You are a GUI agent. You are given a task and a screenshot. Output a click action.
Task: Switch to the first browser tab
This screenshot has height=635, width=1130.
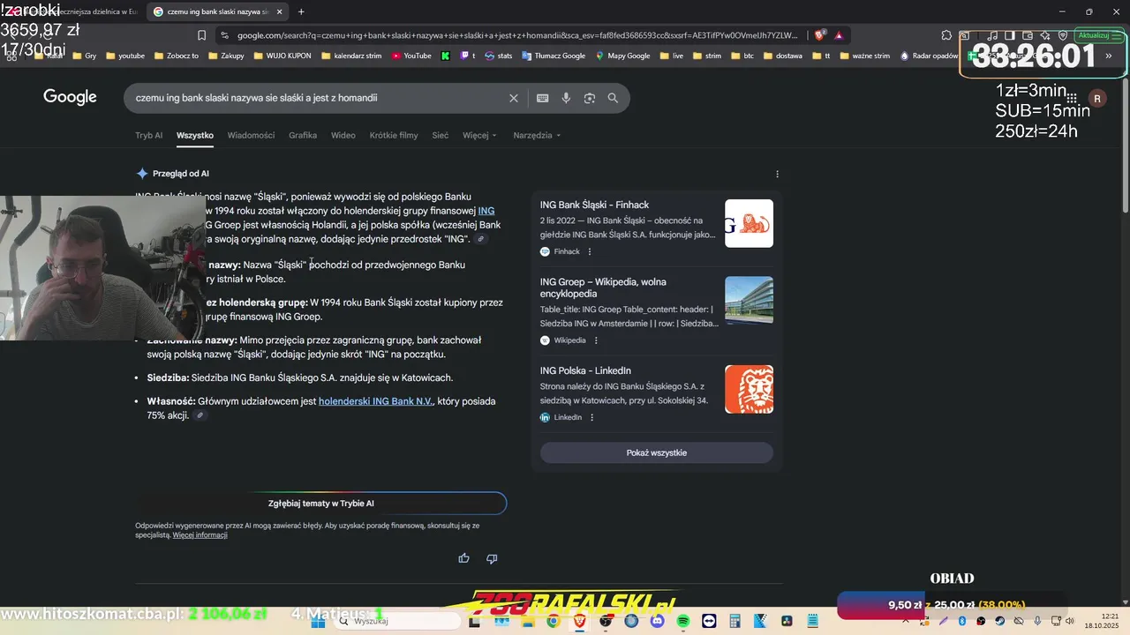coord(71,11)
